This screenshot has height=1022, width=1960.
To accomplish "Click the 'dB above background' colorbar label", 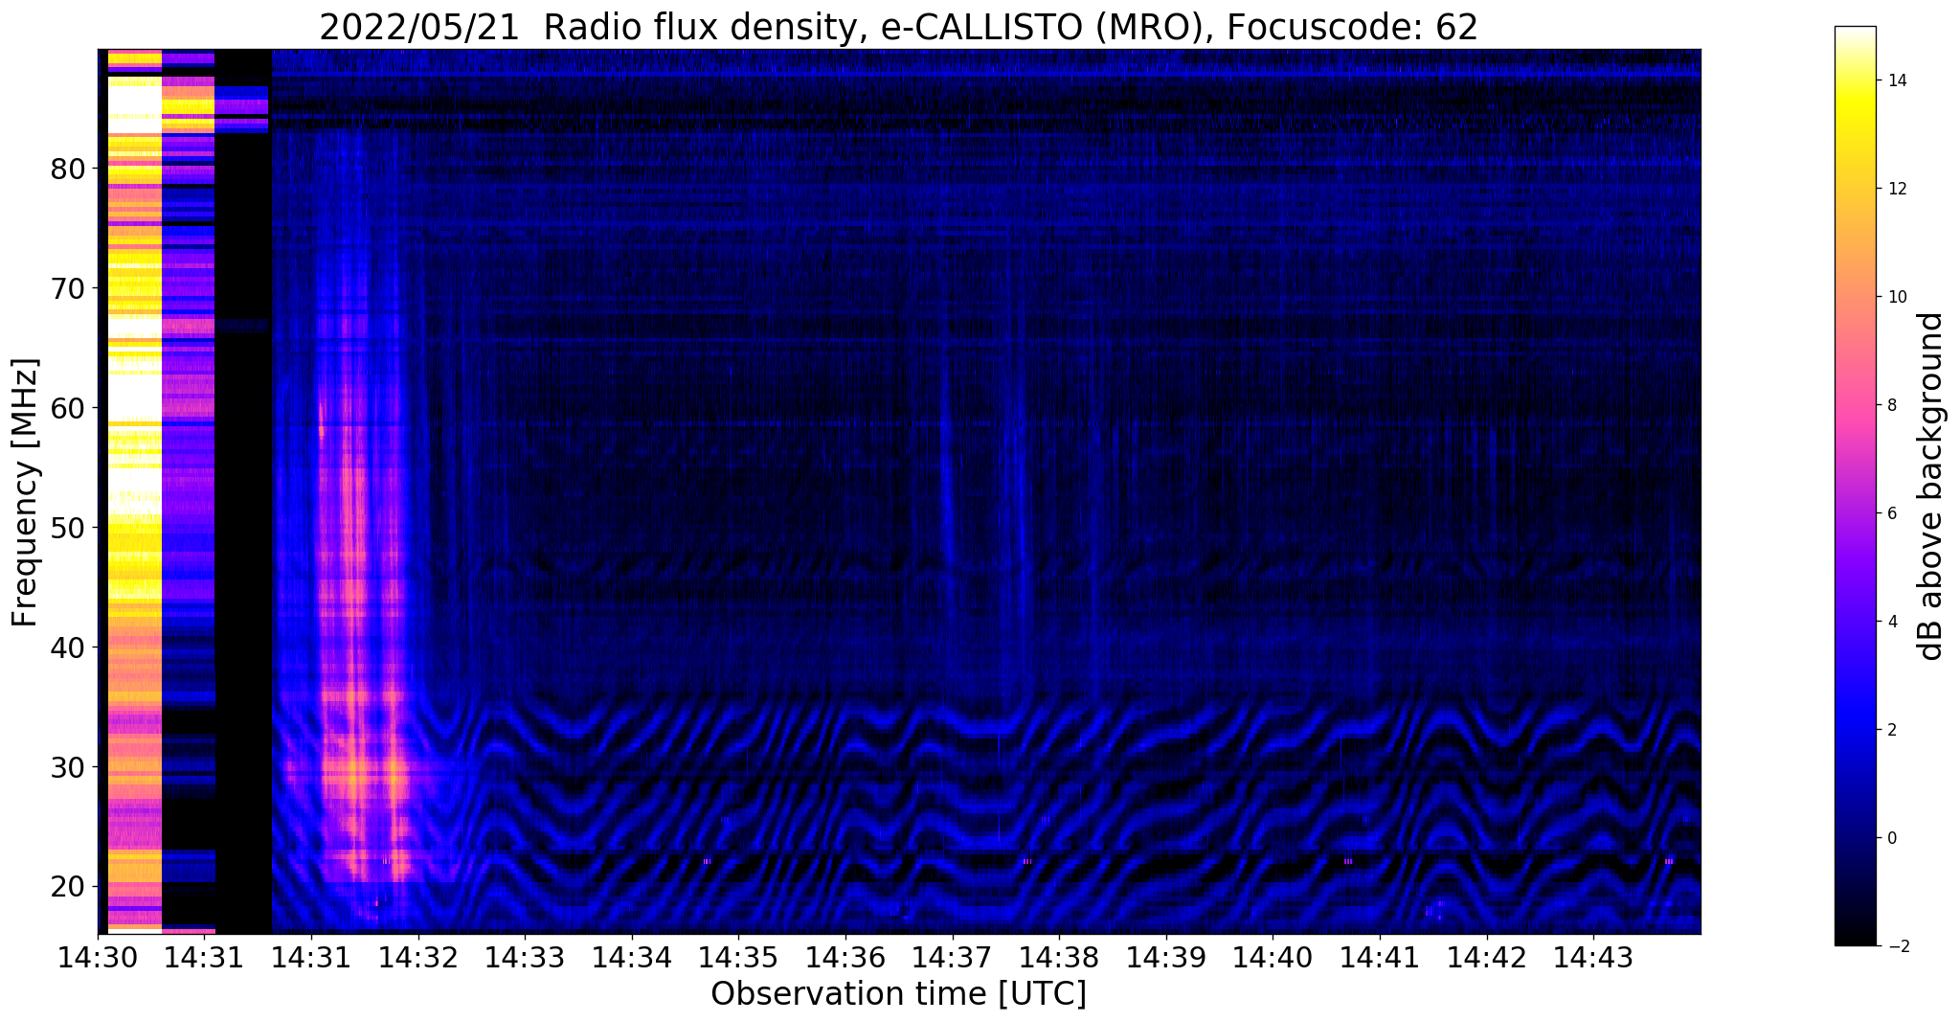I will click(x=1930, y=487).
